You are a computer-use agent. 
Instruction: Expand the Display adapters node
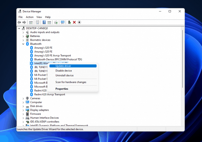pos(23,110)
